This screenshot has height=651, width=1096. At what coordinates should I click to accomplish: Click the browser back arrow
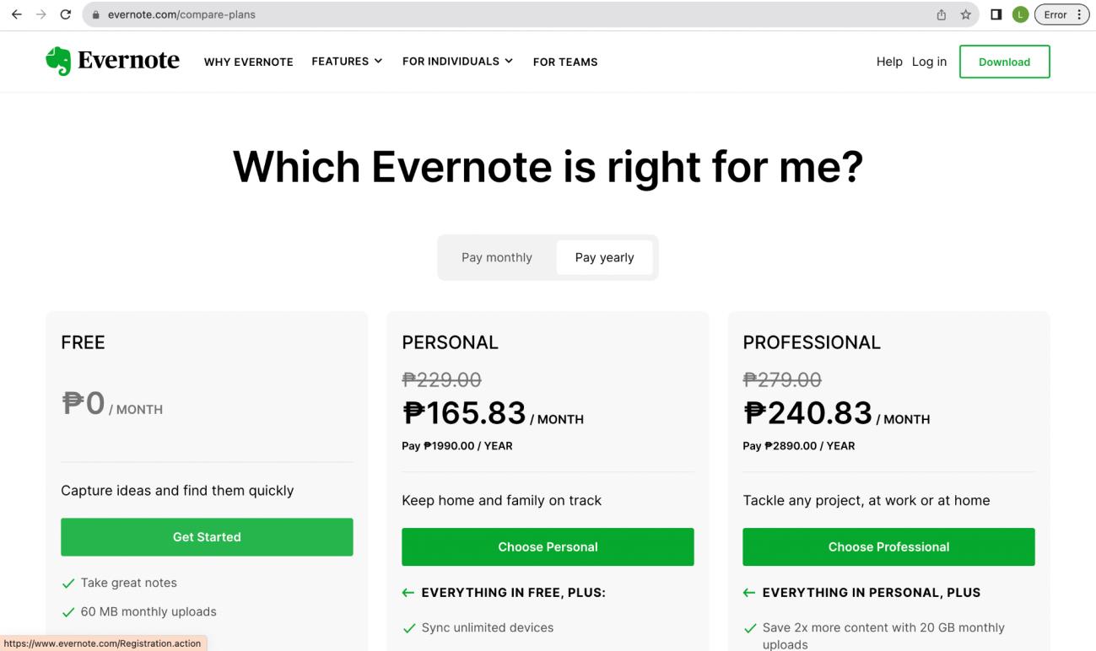[x=17, y=14]
